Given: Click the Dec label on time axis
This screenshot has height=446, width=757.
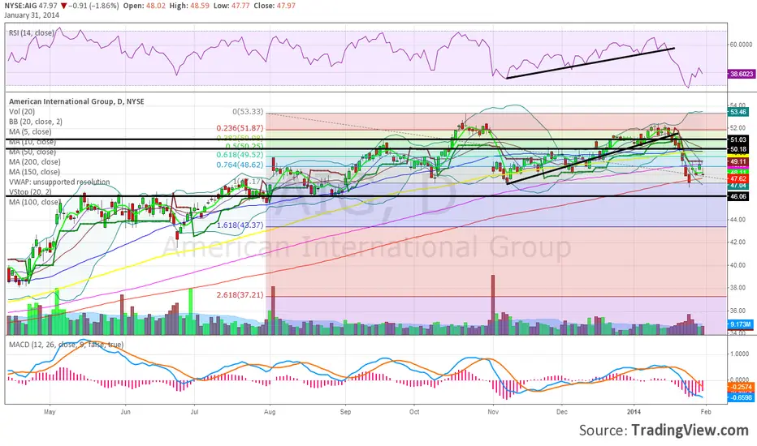Looking at the screenshot, I should point(562,412).
